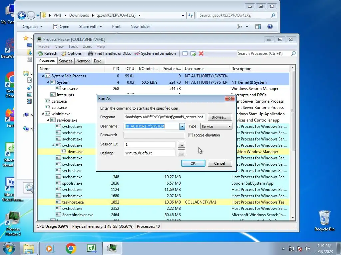Open the Explorer address bar history dropdown
Screen dimensions: 341x255
pyautogui.click(x=183, y=15)
